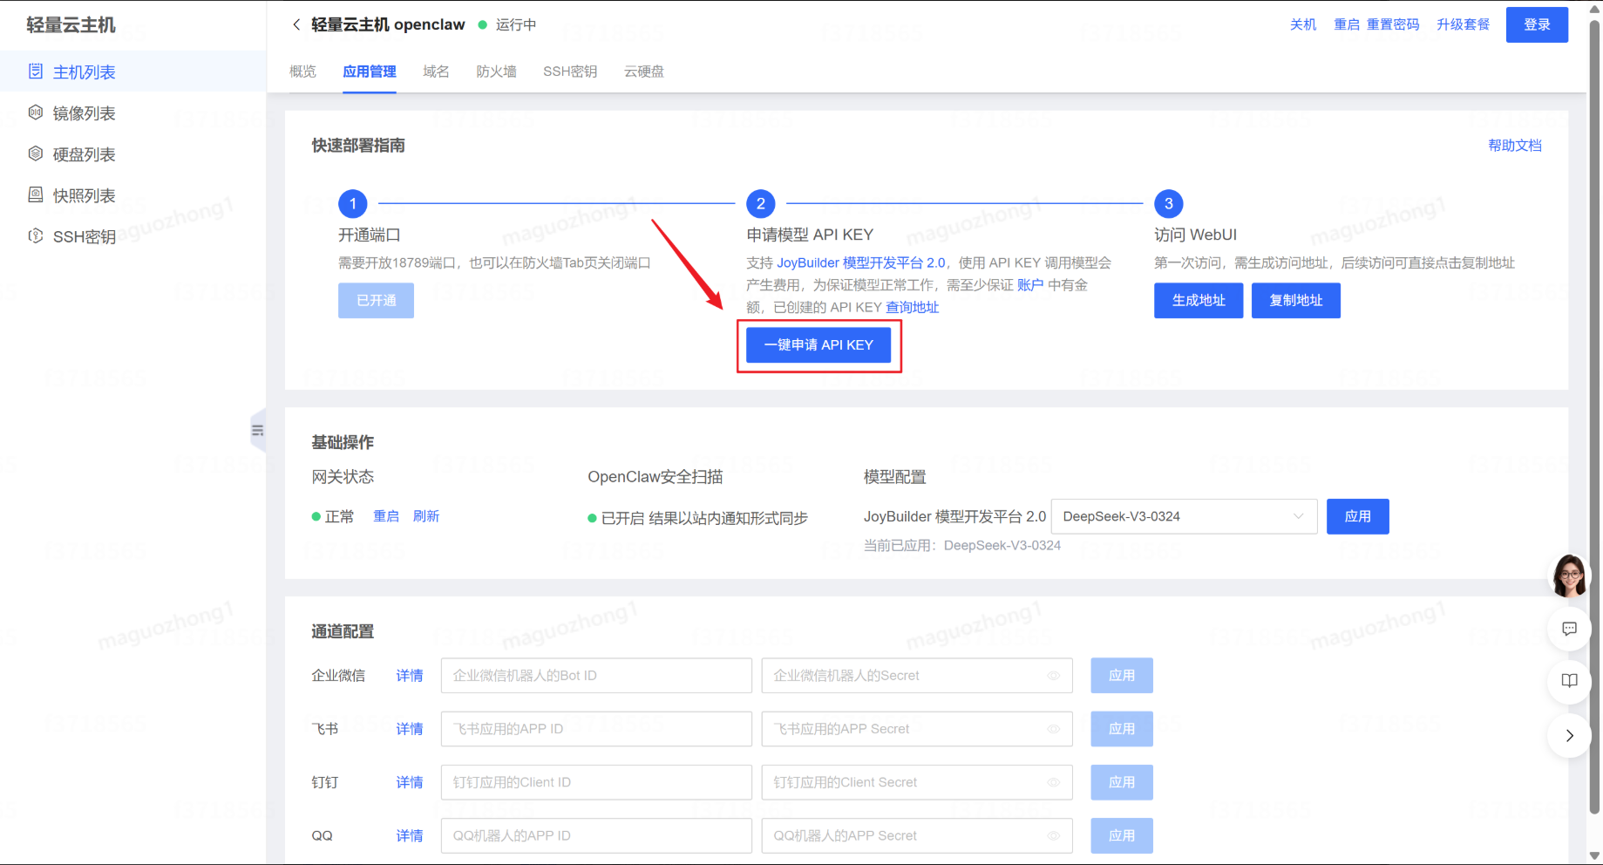Click the 一键申请 API KEY button
This screenshot has height=865, width=1603.
point(818,345)
